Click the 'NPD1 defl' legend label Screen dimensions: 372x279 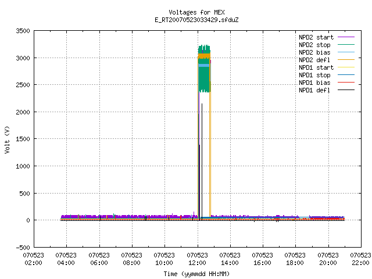[x=314, y=91]
